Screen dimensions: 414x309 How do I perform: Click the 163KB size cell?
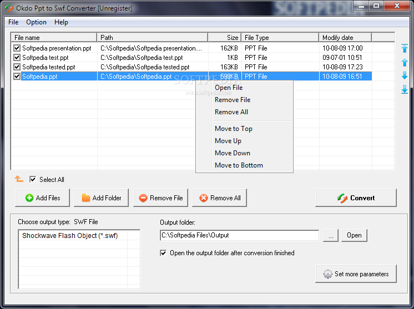(x=229, y=67)
